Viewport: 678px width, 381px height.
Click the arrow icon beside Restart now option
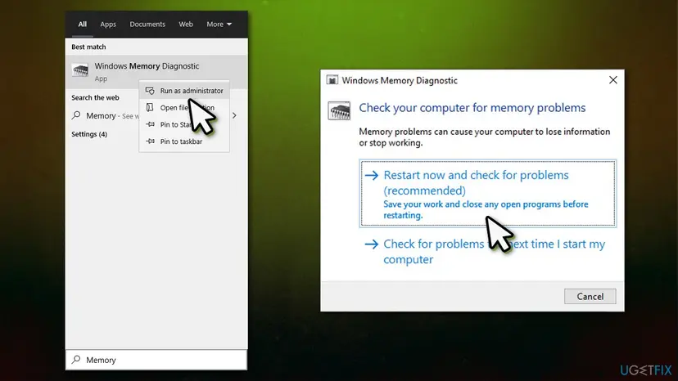click(372, 175)
